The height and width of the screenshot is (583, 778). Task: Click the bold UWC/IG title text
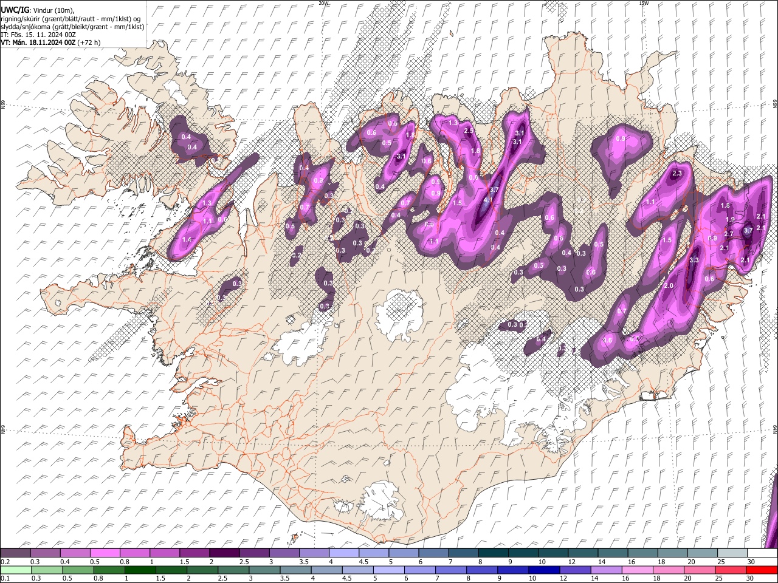coord(15,10)
